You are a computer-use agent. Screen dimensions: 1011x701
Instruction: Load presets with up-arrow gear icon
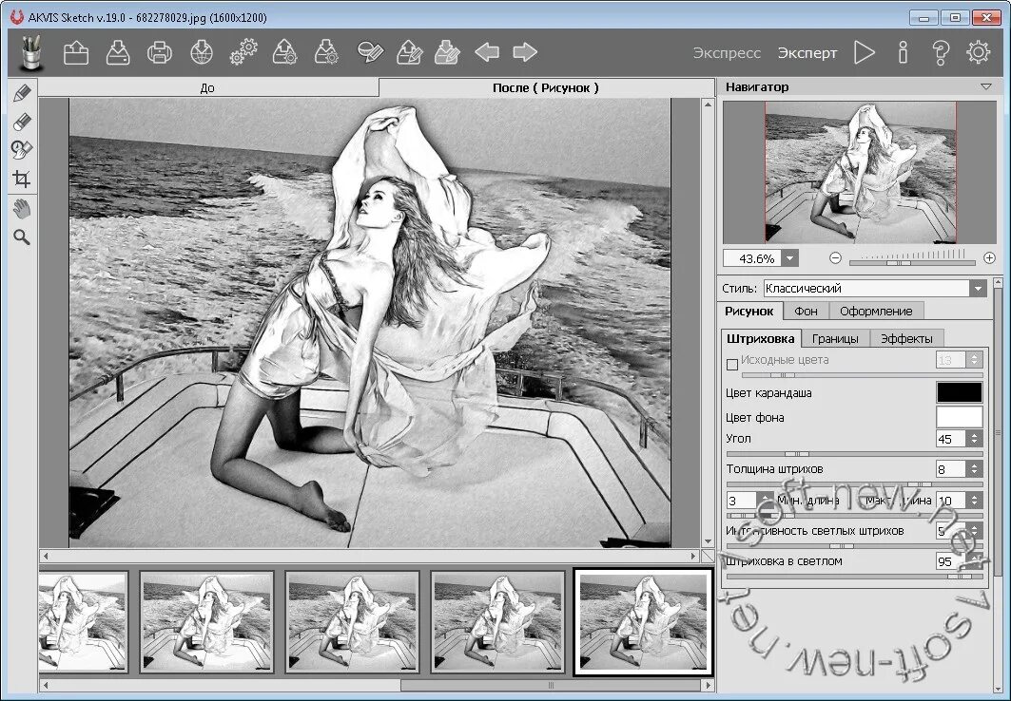pyautogui.click(x=285, y=53)
